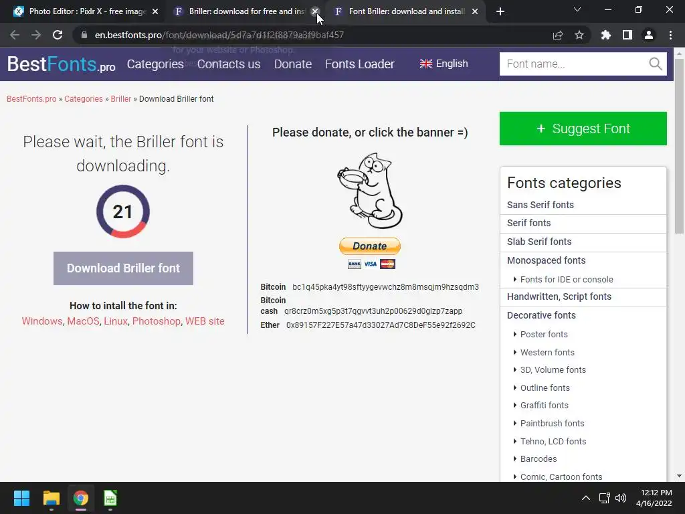Close the Font Briller download and install tab

click(475, 11)
